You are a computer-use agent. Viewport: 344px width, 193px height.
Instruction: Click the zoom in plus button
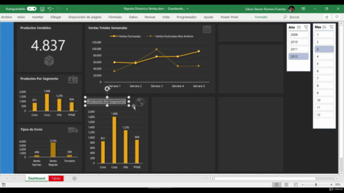click(x=331, y=185)
